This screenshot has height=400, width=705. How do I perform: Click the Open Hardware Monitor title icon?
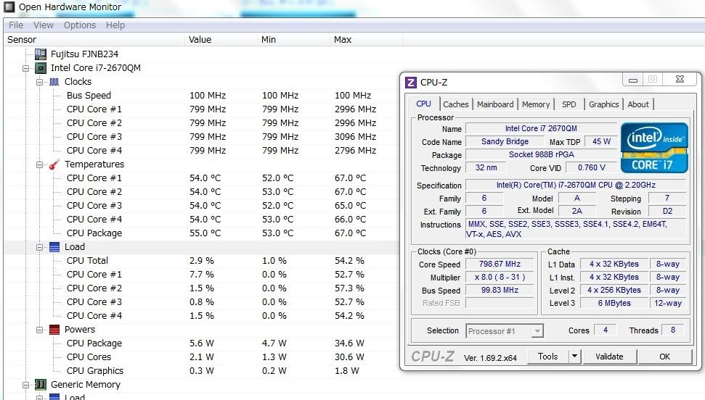tap(9, 7)
